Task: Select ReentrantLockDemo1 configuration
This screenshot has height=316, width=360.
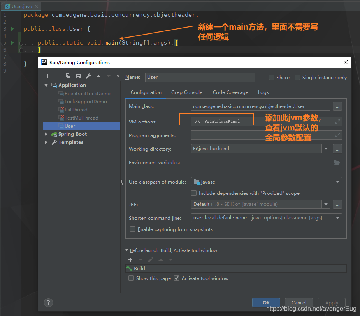Action: pyautogui.click(x=86, y=94)
